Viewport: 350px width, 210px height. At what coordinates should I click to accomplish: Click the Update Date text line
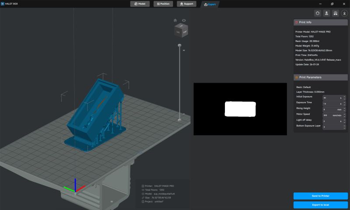tap(307, 64)
